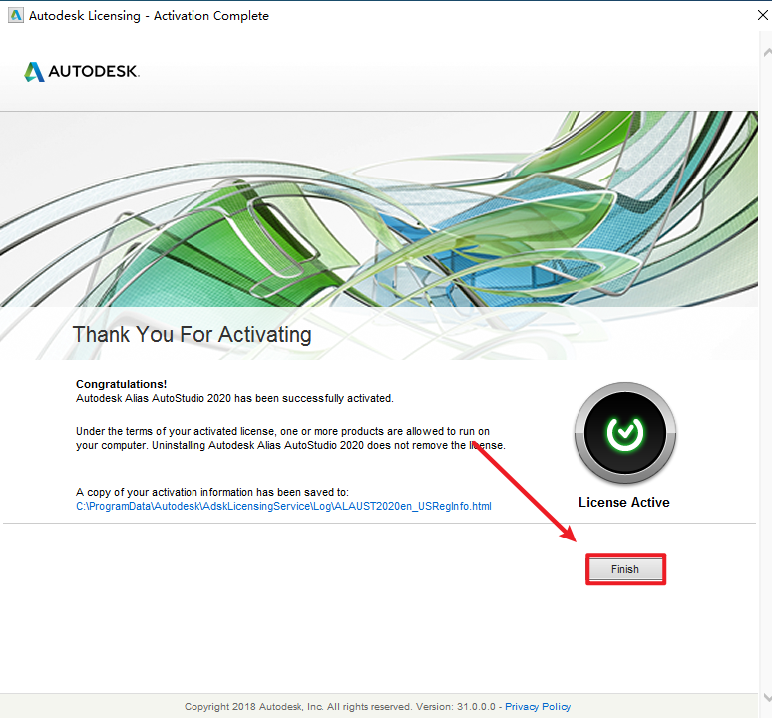This screenshot has height=718, width=772.
Task: Open the ALAUST2020en_USRegInfo.html file path link
Action: coord(283,506)
